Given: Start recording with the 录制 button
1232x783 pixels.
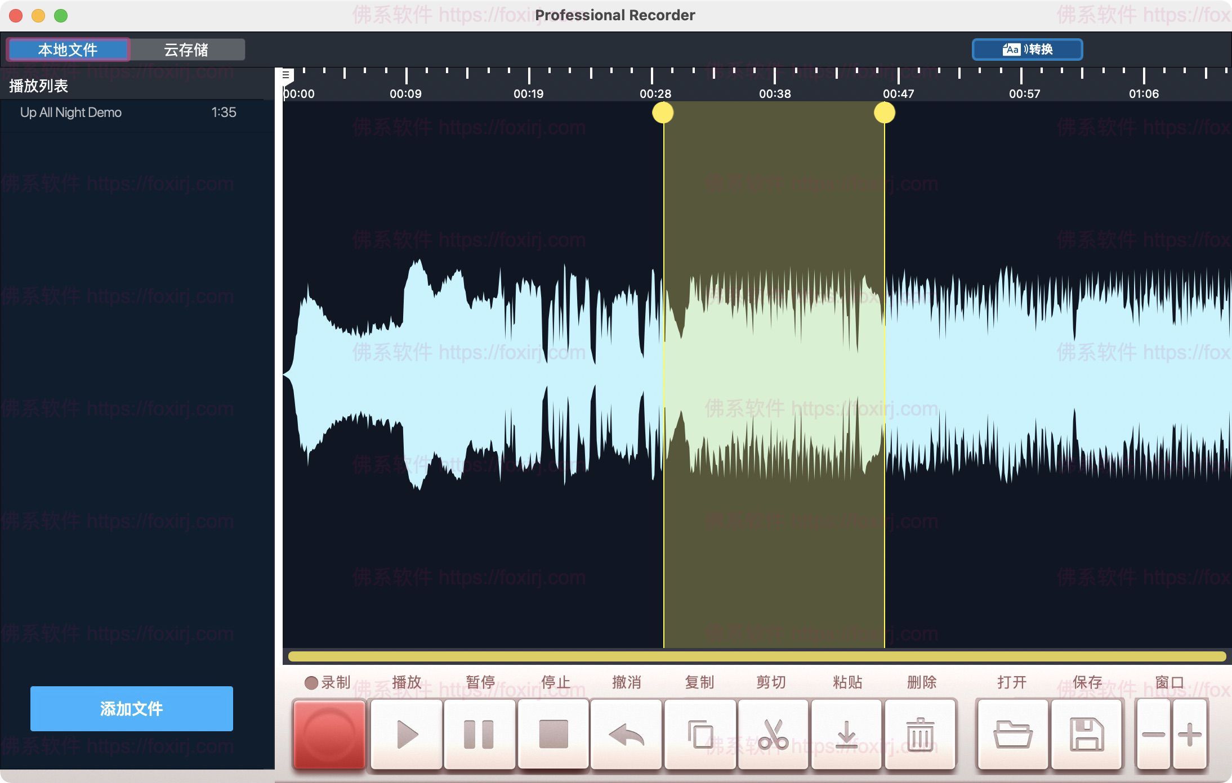Looking at the screenshot, I should click(328, 733).
